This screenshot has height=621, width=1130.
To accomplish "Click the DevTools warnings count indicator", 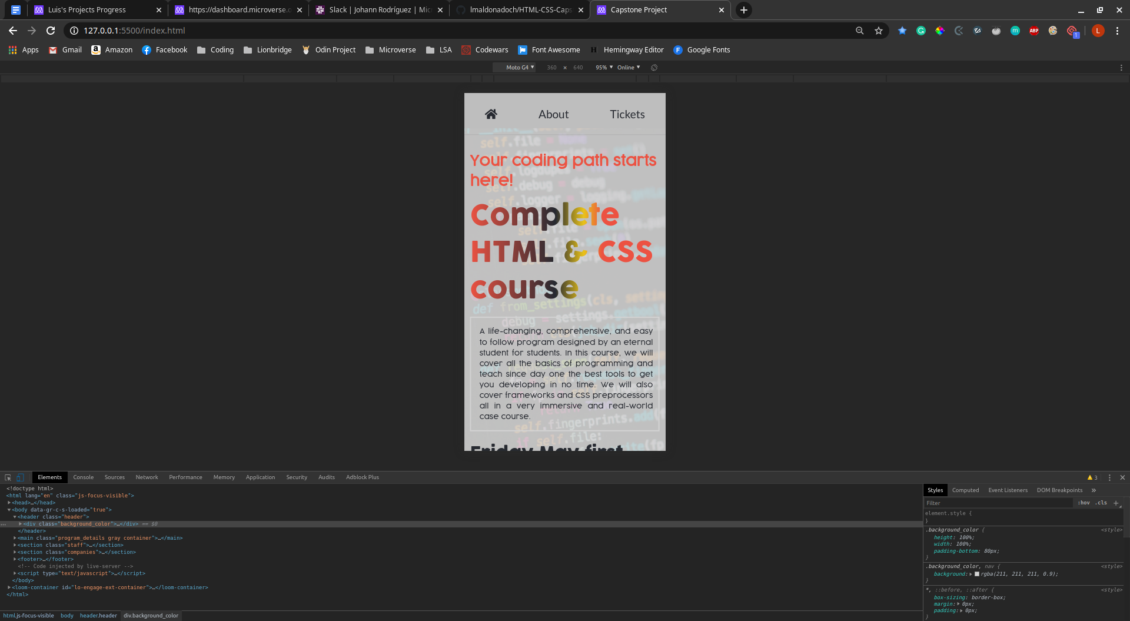I will tap(1092, 477).
